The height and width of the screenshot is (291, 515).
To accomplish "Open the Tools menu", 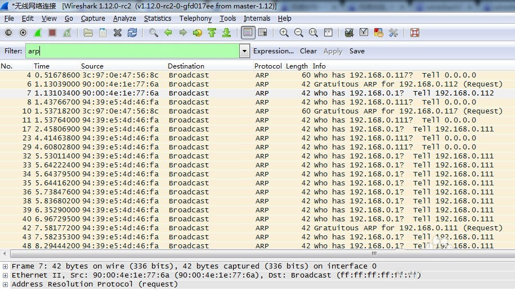I will coord(227,19).
